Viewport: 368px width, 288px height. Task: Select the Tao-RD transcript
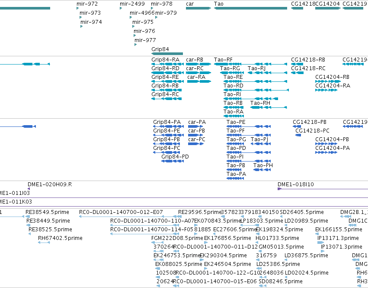pyautogui.click(x=256, y=90)
